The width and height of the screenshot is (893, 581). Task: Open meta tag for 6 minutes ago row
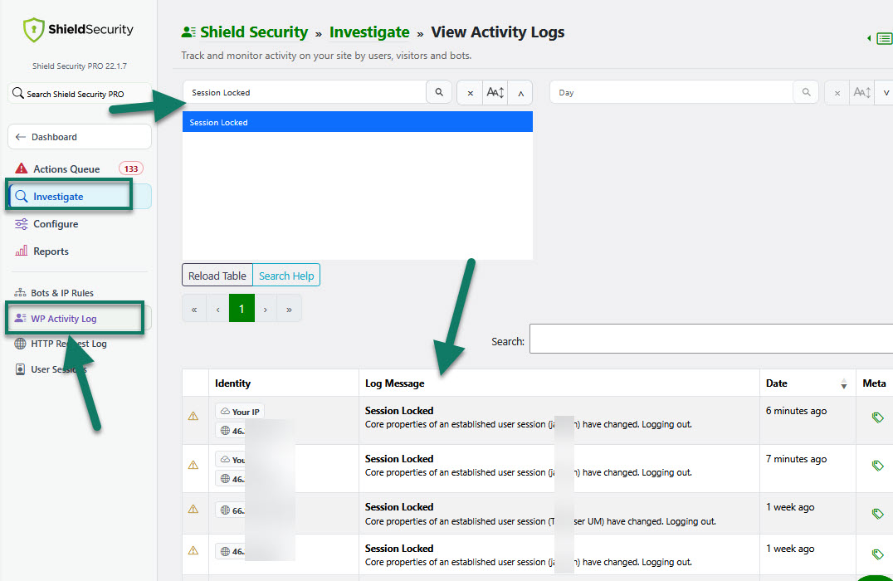(877, 417)
